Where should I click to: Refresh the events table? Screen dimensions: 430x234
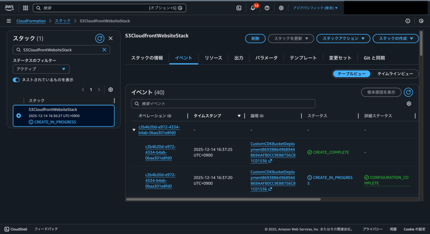[408, 92]
